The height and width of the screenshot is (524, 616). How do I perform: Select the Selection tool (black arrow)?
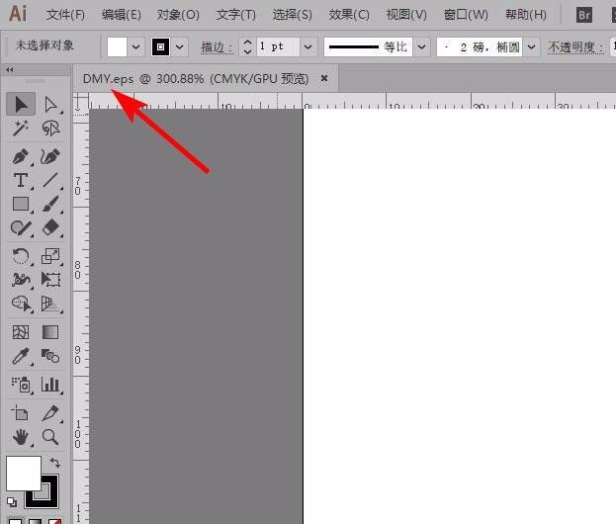21,105
